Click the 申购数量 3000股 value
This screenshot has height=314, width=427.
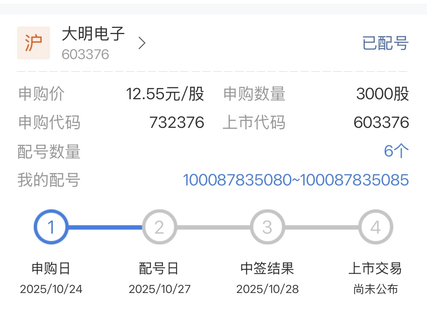pyautogui.click(x=382, y=94)
